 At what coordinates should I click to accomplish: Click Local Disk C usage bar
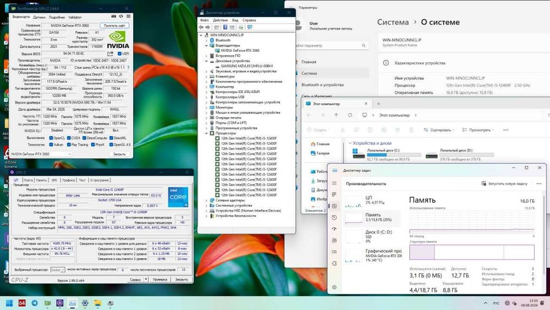click(394, 155)
